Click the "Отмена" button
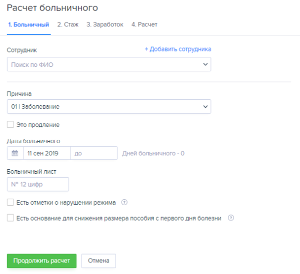Viewport: 300px width, 274px height. (x=98, y=261)
